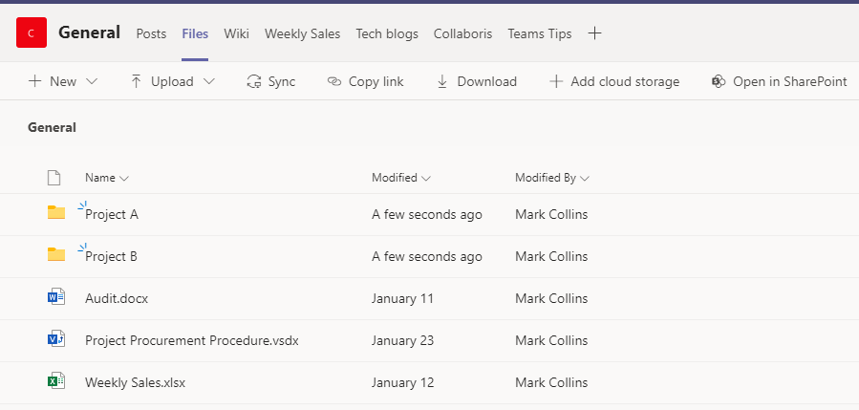Screen dimensions: 859x410
Task: Click the Word icon for Audit.docx
Action: (x=56, y=296)
